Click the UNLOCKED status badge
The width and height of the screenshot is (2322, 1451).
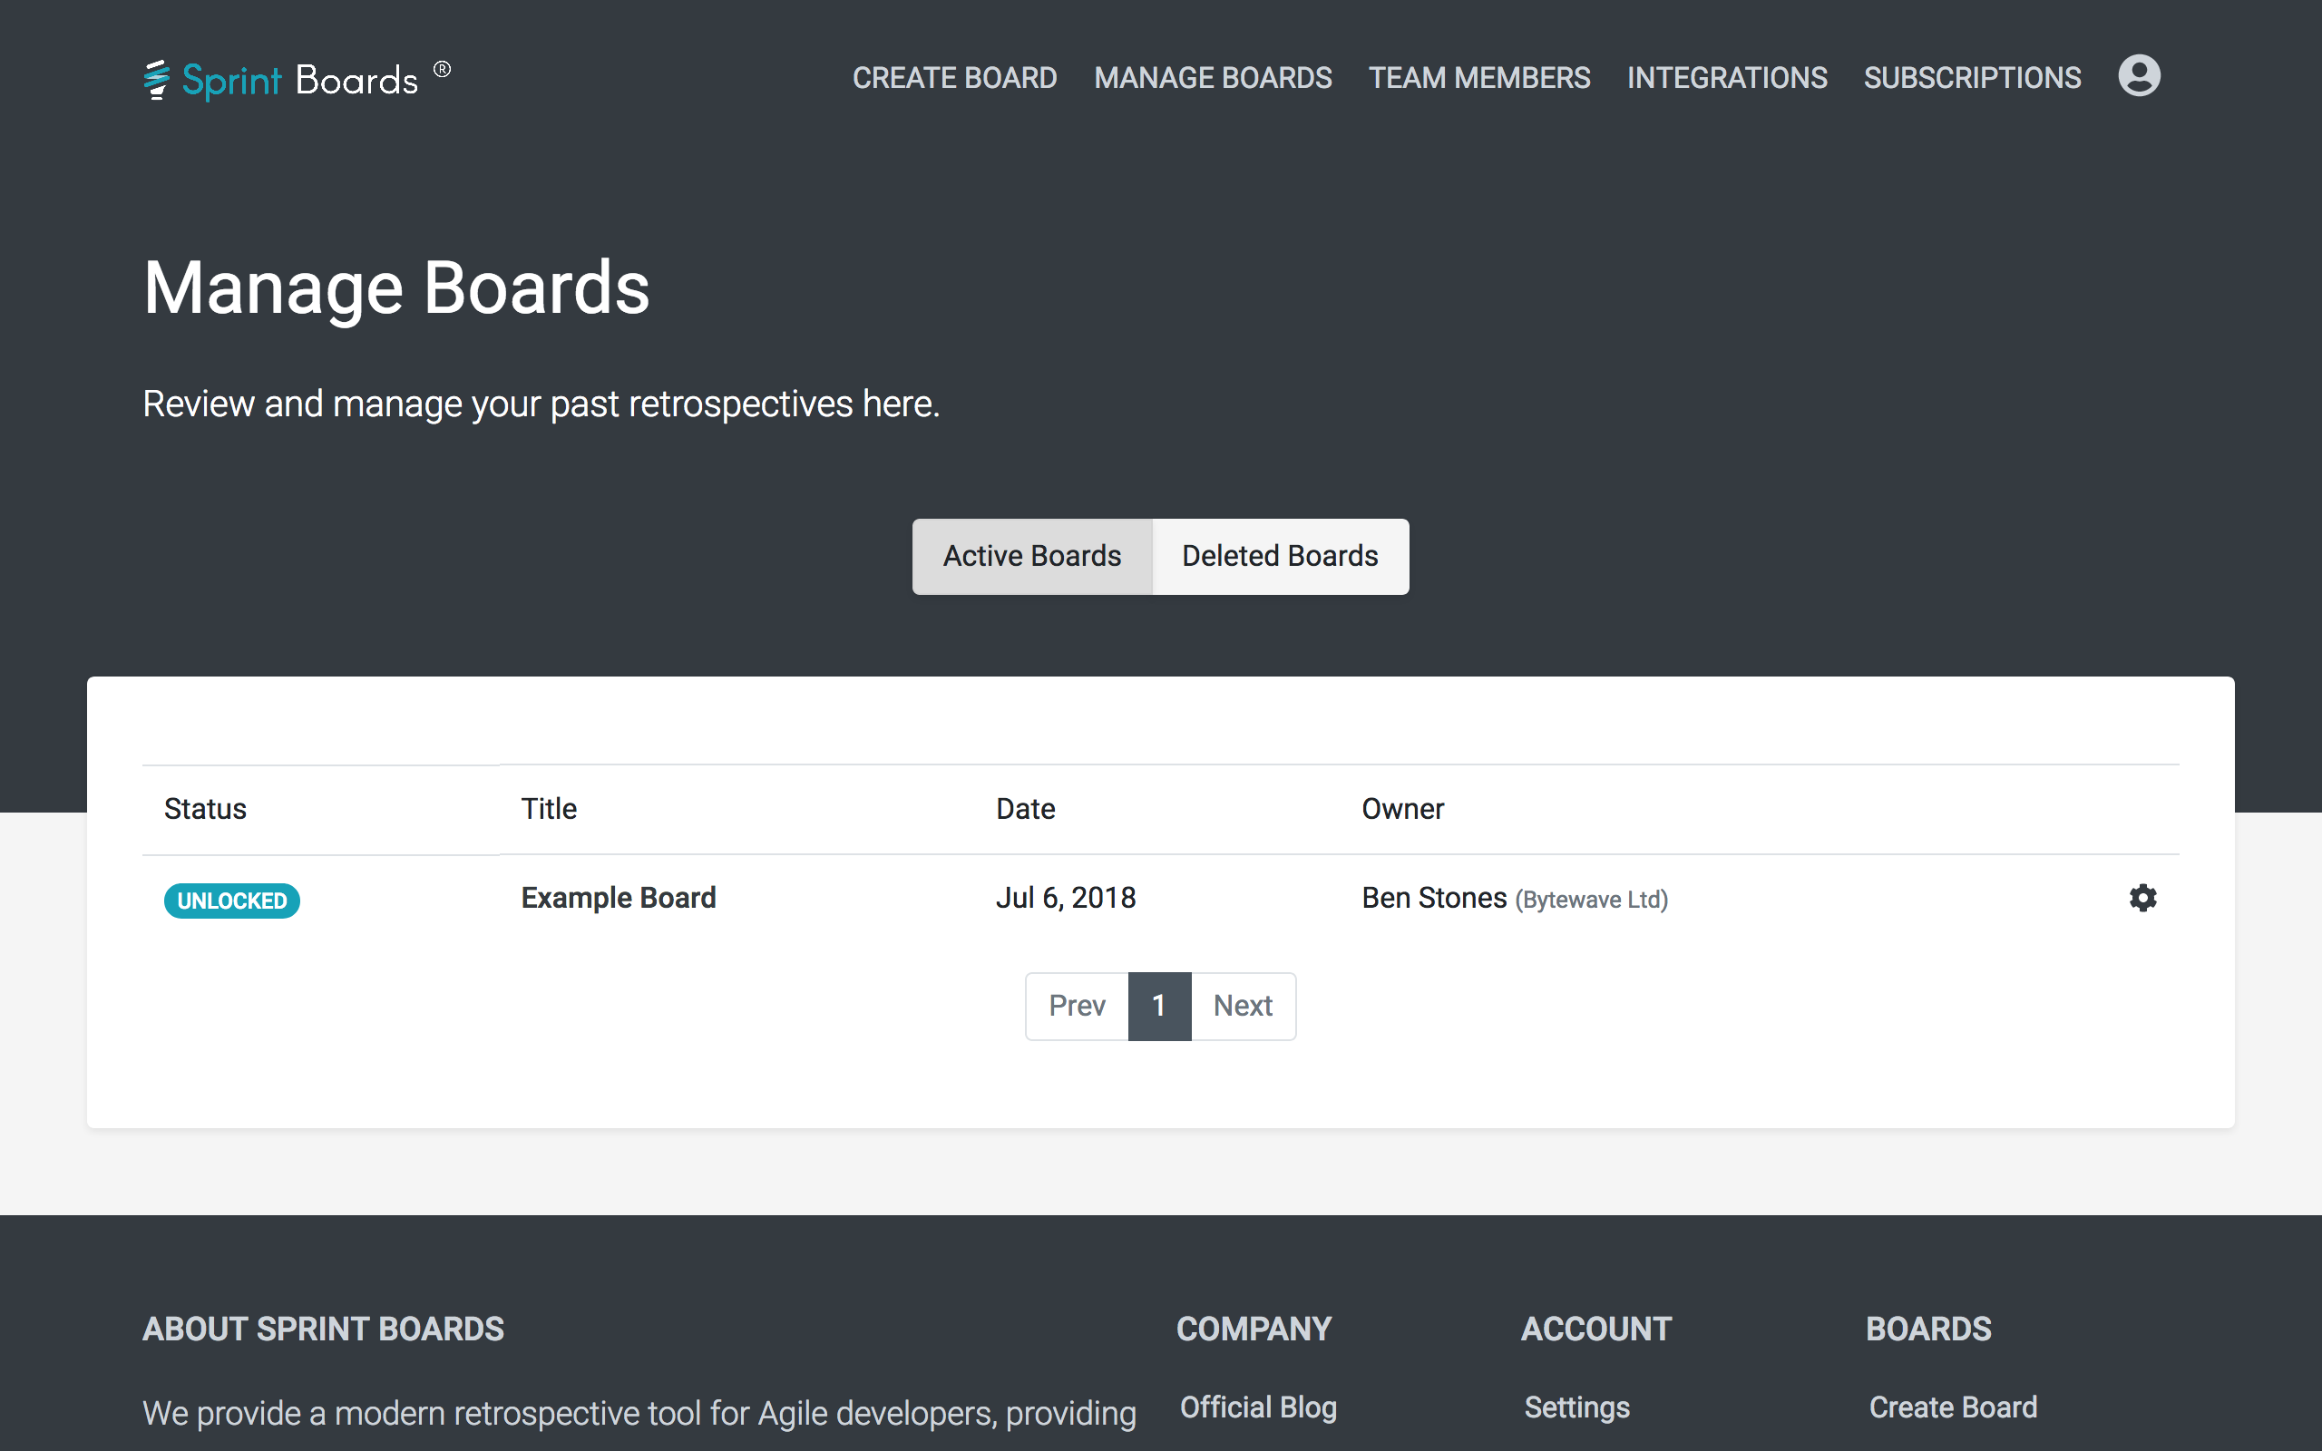click(231, 901)
